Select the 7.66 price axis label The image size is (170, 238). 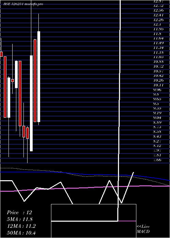(x=157, y=160)
